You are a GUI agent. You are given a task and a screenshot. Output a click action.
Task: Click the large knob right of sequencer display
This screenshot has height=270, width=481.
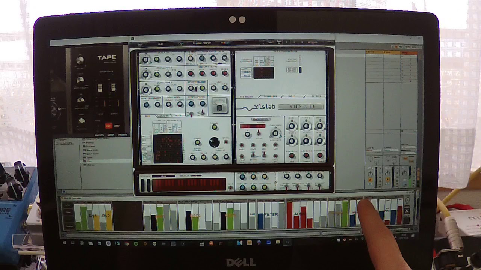pyautogui.click(x=276, y=133)
